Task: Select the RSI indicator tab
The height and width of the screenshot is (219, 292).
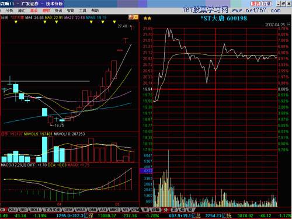Action: coord(23,210)
